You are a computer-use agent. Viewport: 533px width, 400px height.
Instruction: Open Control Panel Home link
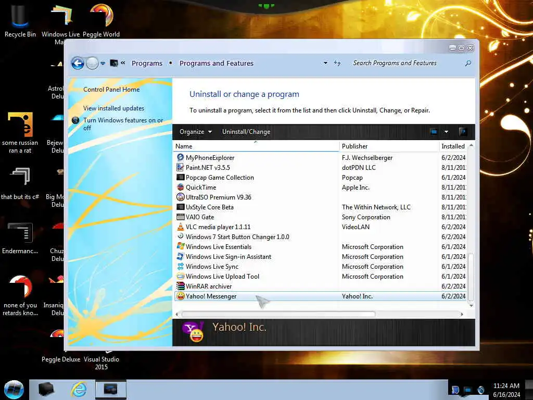coord(111,90)
